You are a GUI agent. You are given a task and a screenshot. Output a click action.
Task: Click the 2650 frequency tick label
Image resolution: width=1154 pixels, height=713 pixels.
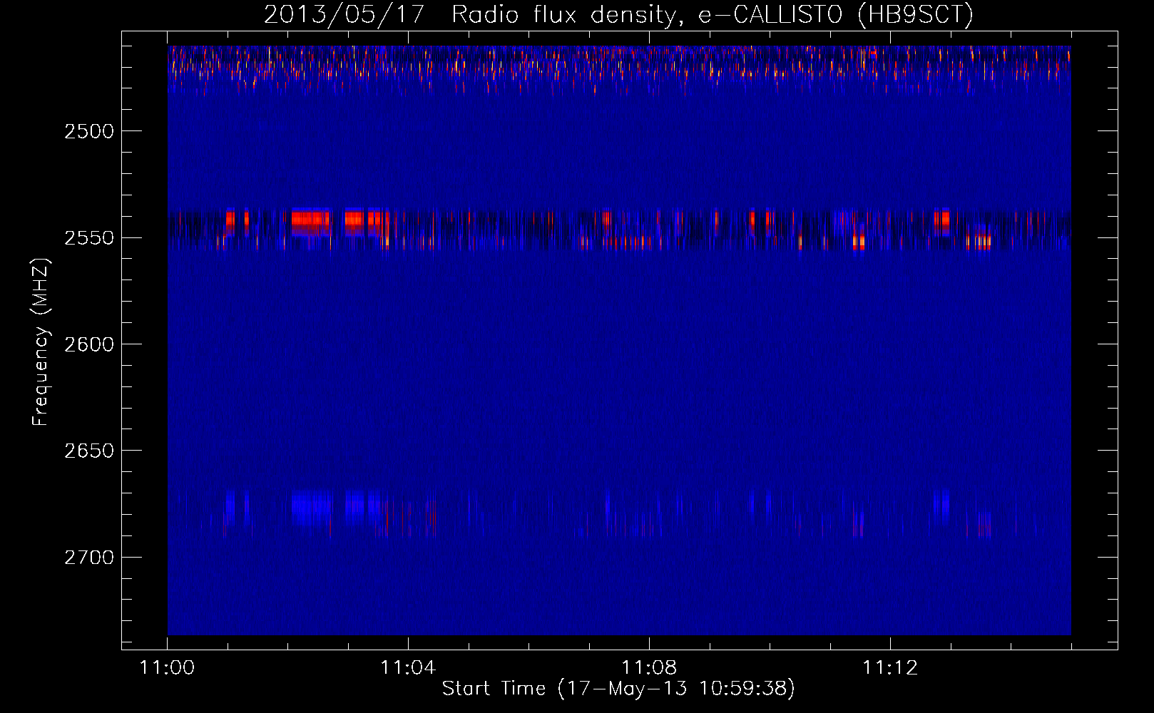[x=89, y=451]
